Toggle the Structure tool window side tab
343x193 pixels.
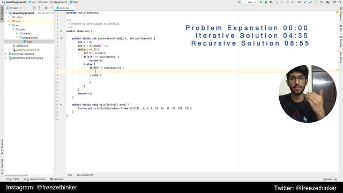coord(2,146)
